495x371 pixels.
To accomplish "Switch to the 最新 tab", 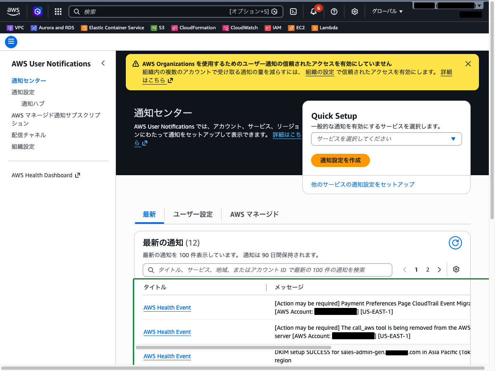I will tap(149, 214).
